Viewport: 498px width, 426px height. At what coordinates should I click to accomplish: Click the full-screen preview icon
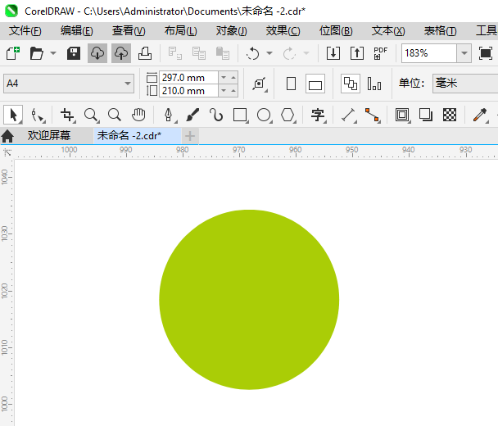pyautogui.click(x=485, y=53)
